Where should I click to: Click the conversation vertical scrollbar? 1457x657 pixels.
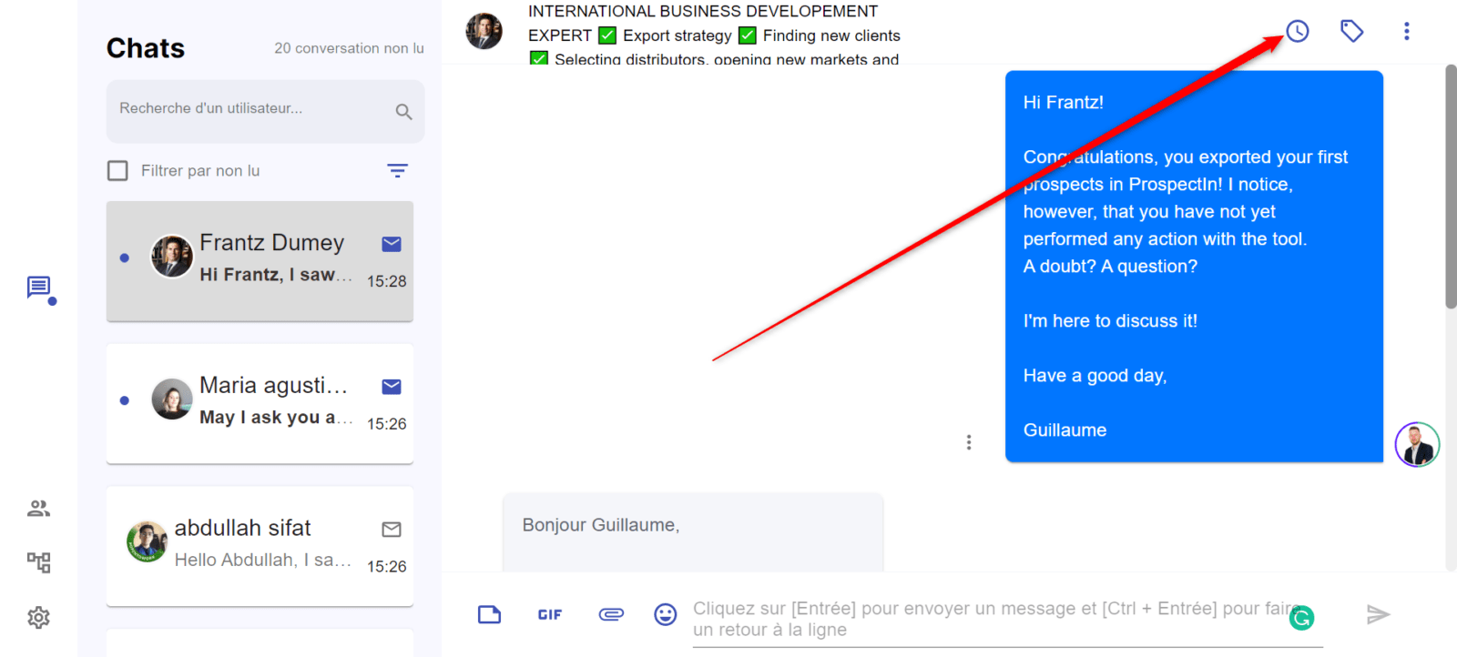tap(1451, 187)
